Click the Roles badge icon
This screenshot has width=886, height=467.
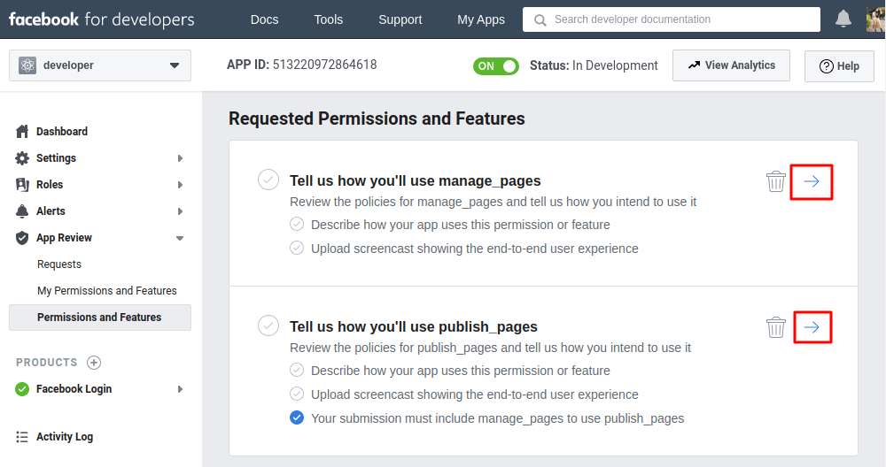22,185
